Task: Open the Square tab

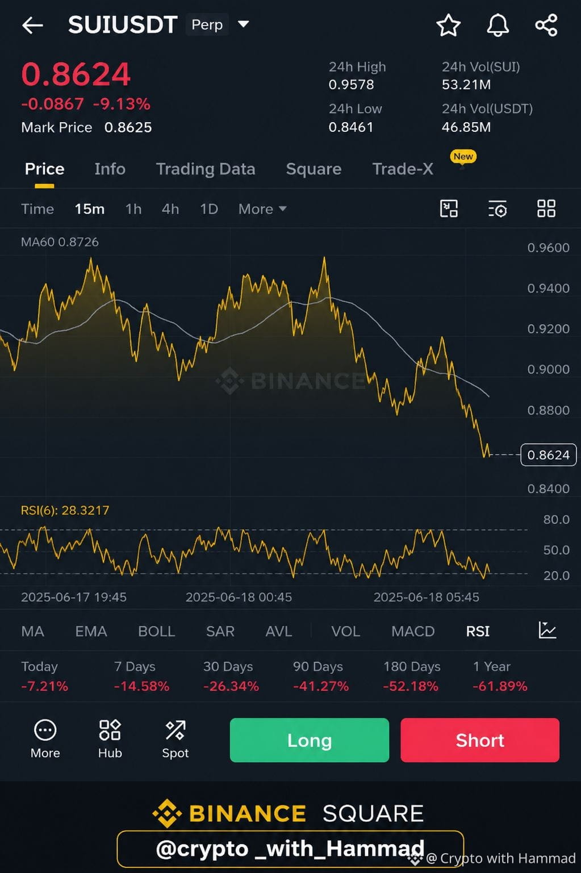Action: point(314,169)
